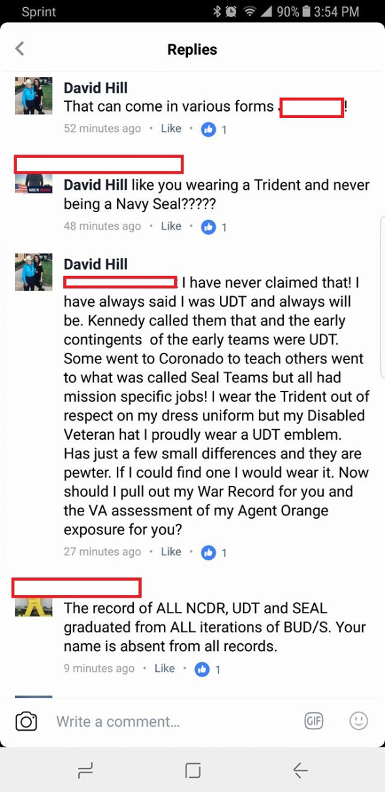
Task: Tap like reaction icon on 52 minutes comment
Action: [x=208, y=129]
